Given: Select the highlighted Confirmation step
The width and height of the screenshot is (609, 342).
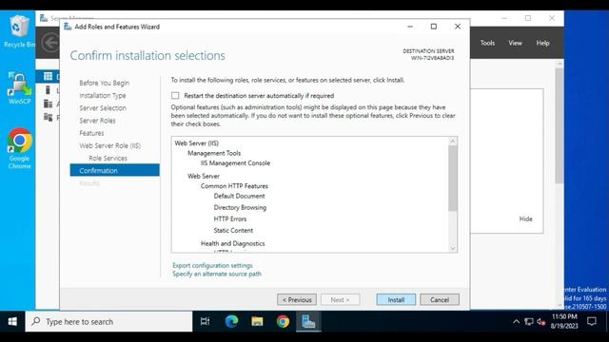Looking at the screenshot, I should click(114, 171).
